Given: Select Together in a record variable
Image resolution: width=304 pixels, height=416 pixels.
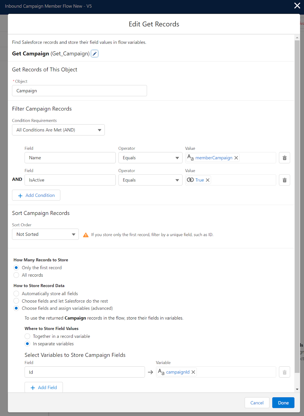Looking at the screenshot, I should click(28, 336).
